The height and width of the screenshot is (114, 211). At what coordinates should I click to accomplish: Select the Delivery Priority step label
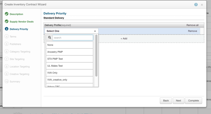click(19, 29)
